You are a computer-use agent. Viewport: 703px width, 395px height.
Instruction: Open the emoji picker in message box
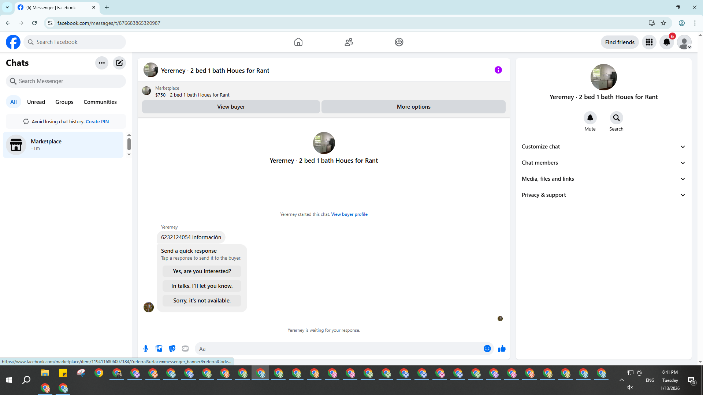coord(487,349)
